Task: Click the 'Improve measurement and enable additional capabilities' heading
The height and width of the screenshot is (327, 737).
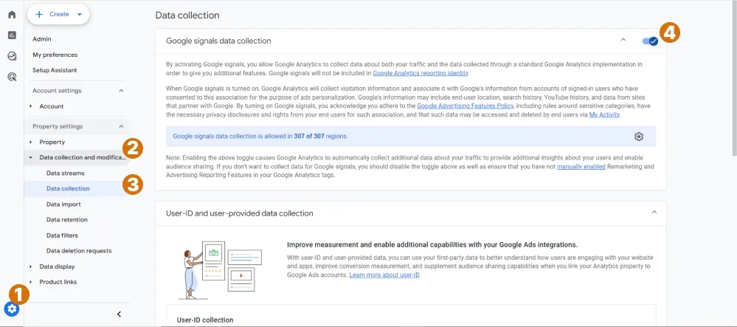Action: 432,244
